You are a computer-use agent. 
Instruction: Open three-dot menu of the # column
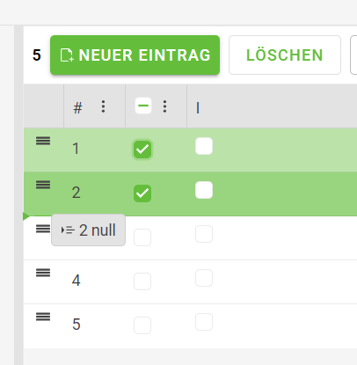(103, 106)
